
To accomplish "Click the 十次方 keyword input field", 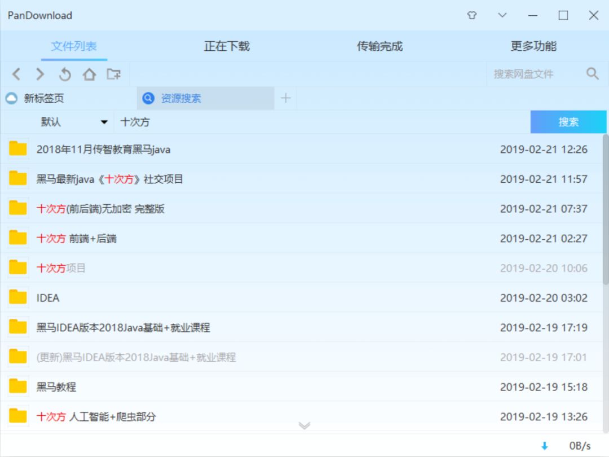I will [323, 122].
